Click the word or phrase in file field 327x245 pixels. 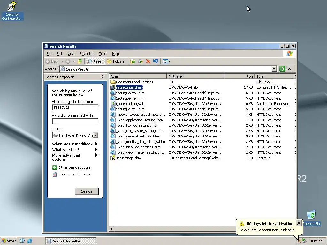tap(75, 121)
